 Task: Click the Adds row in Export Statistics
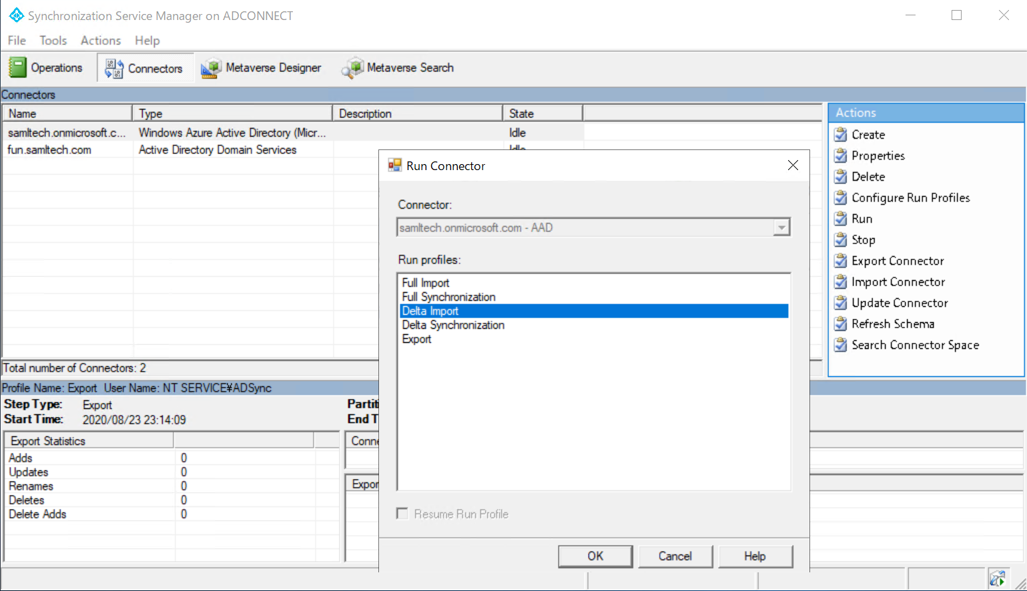(172, 458)
